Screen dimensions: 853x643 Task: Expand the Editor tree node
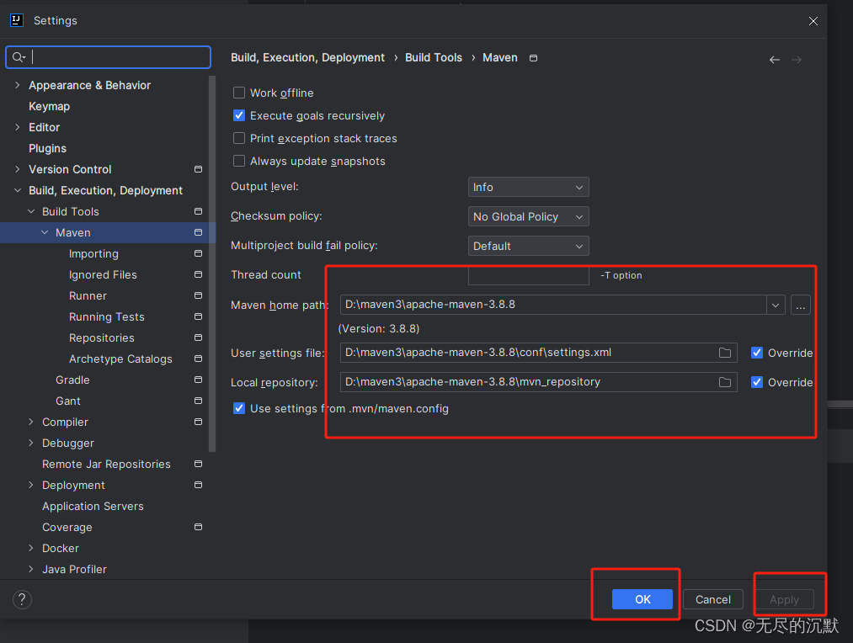pyautogui.click(x=18, y=127)
